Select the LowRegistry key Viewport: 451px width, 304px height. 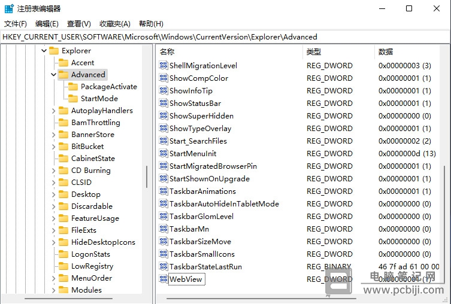pos(92,266)
